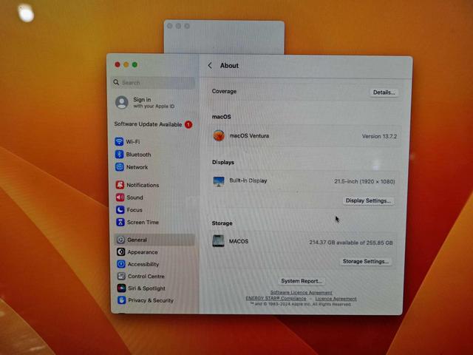The image size is (473, 355).
Task: Select the Network sidebar label
Action: (137, 167)
